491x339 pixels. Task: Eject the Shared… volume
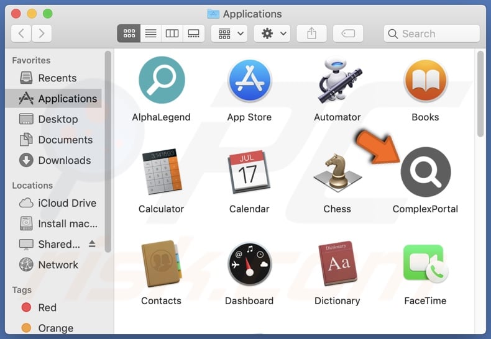92,243
